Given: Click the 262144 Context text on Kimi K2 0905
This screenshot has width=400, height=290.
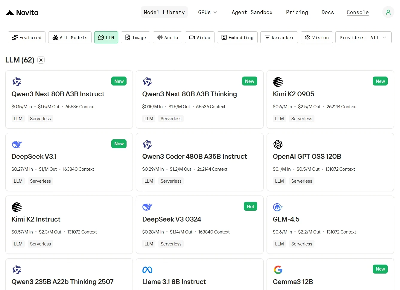Looking at the screenshot, I should coord(342,107).
